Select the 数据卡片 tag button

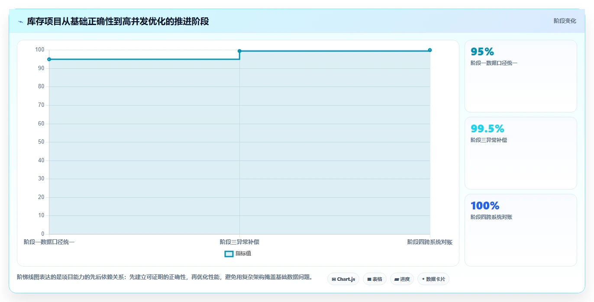point(433,279)
